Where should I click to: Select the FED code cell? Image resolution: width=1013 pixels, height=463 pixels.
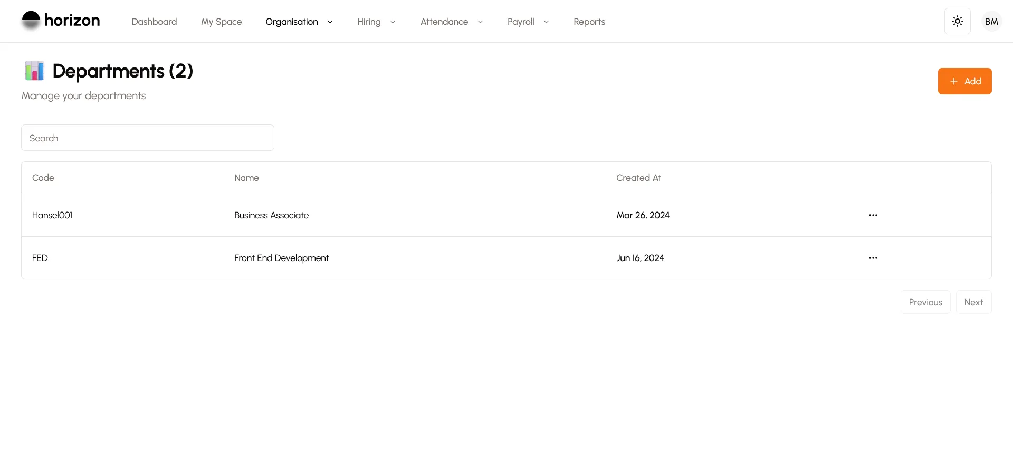[x=40, y=258]
